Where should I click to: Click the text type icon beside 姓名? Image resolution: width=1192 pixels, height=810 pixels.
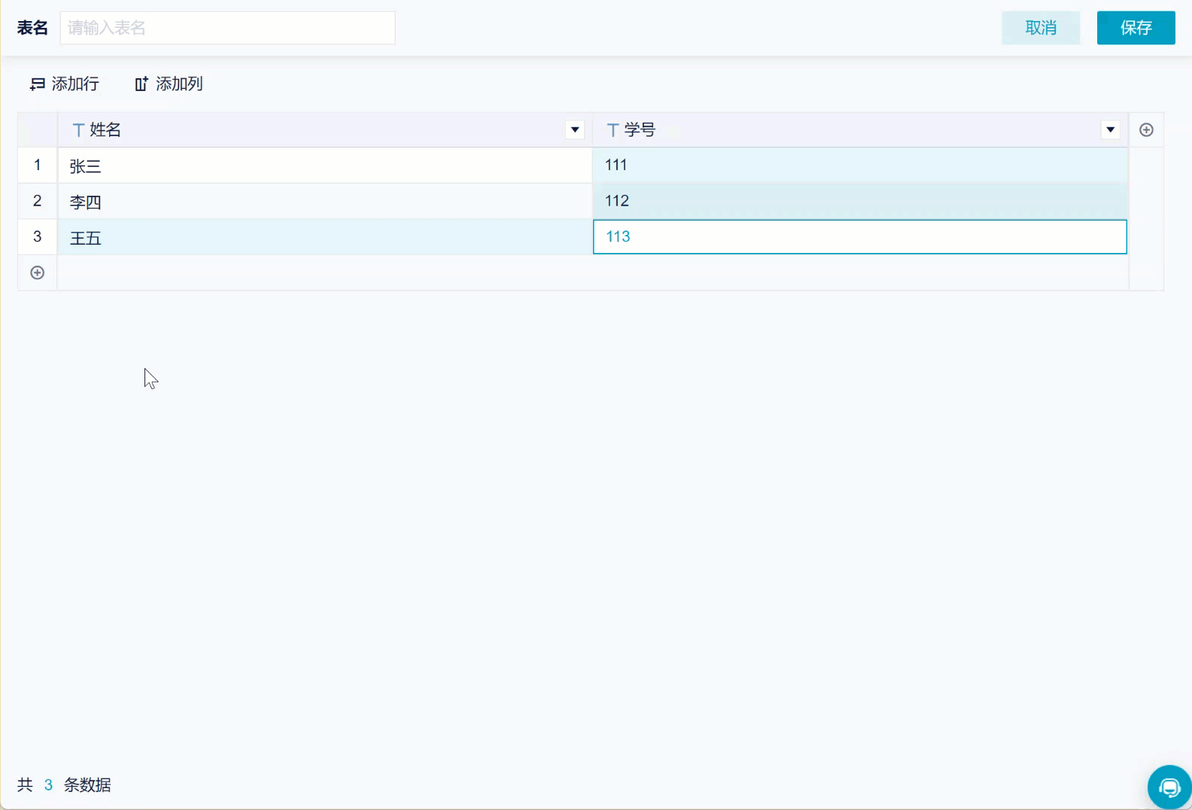tap(78, 130)
